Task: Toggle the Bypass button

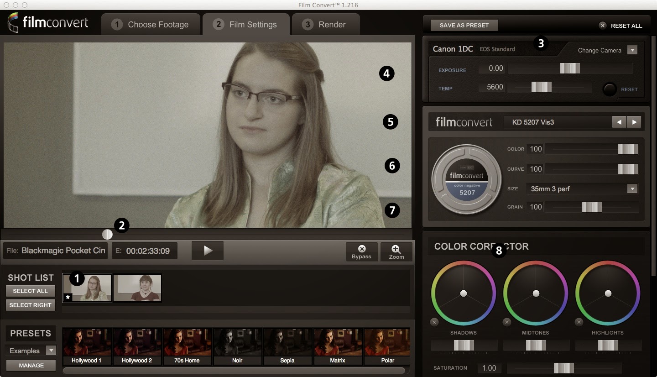Action: pos(361,251)
